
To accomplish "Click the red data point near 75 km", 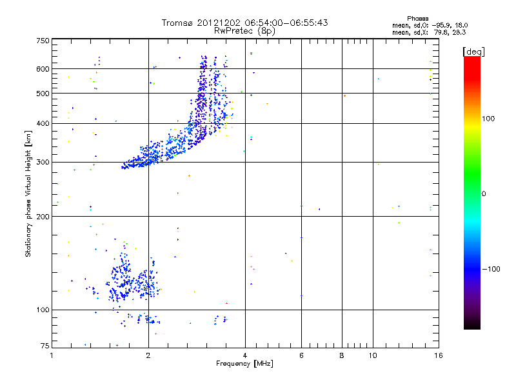I will 117,345.
